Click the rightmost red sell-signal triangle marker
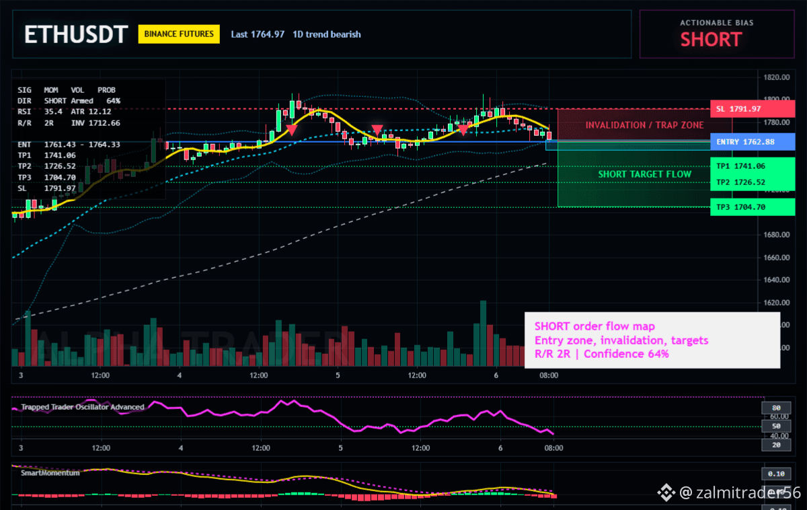The image size is (807, 510). [463, 129]
